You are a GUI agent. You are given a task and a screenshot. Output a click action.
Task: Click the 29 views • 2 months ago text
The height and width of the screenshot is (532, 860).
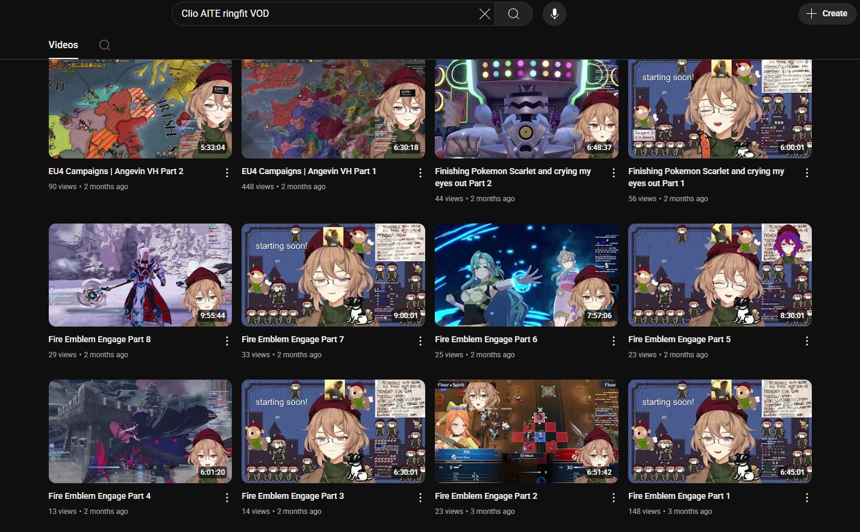pos(89,355)
